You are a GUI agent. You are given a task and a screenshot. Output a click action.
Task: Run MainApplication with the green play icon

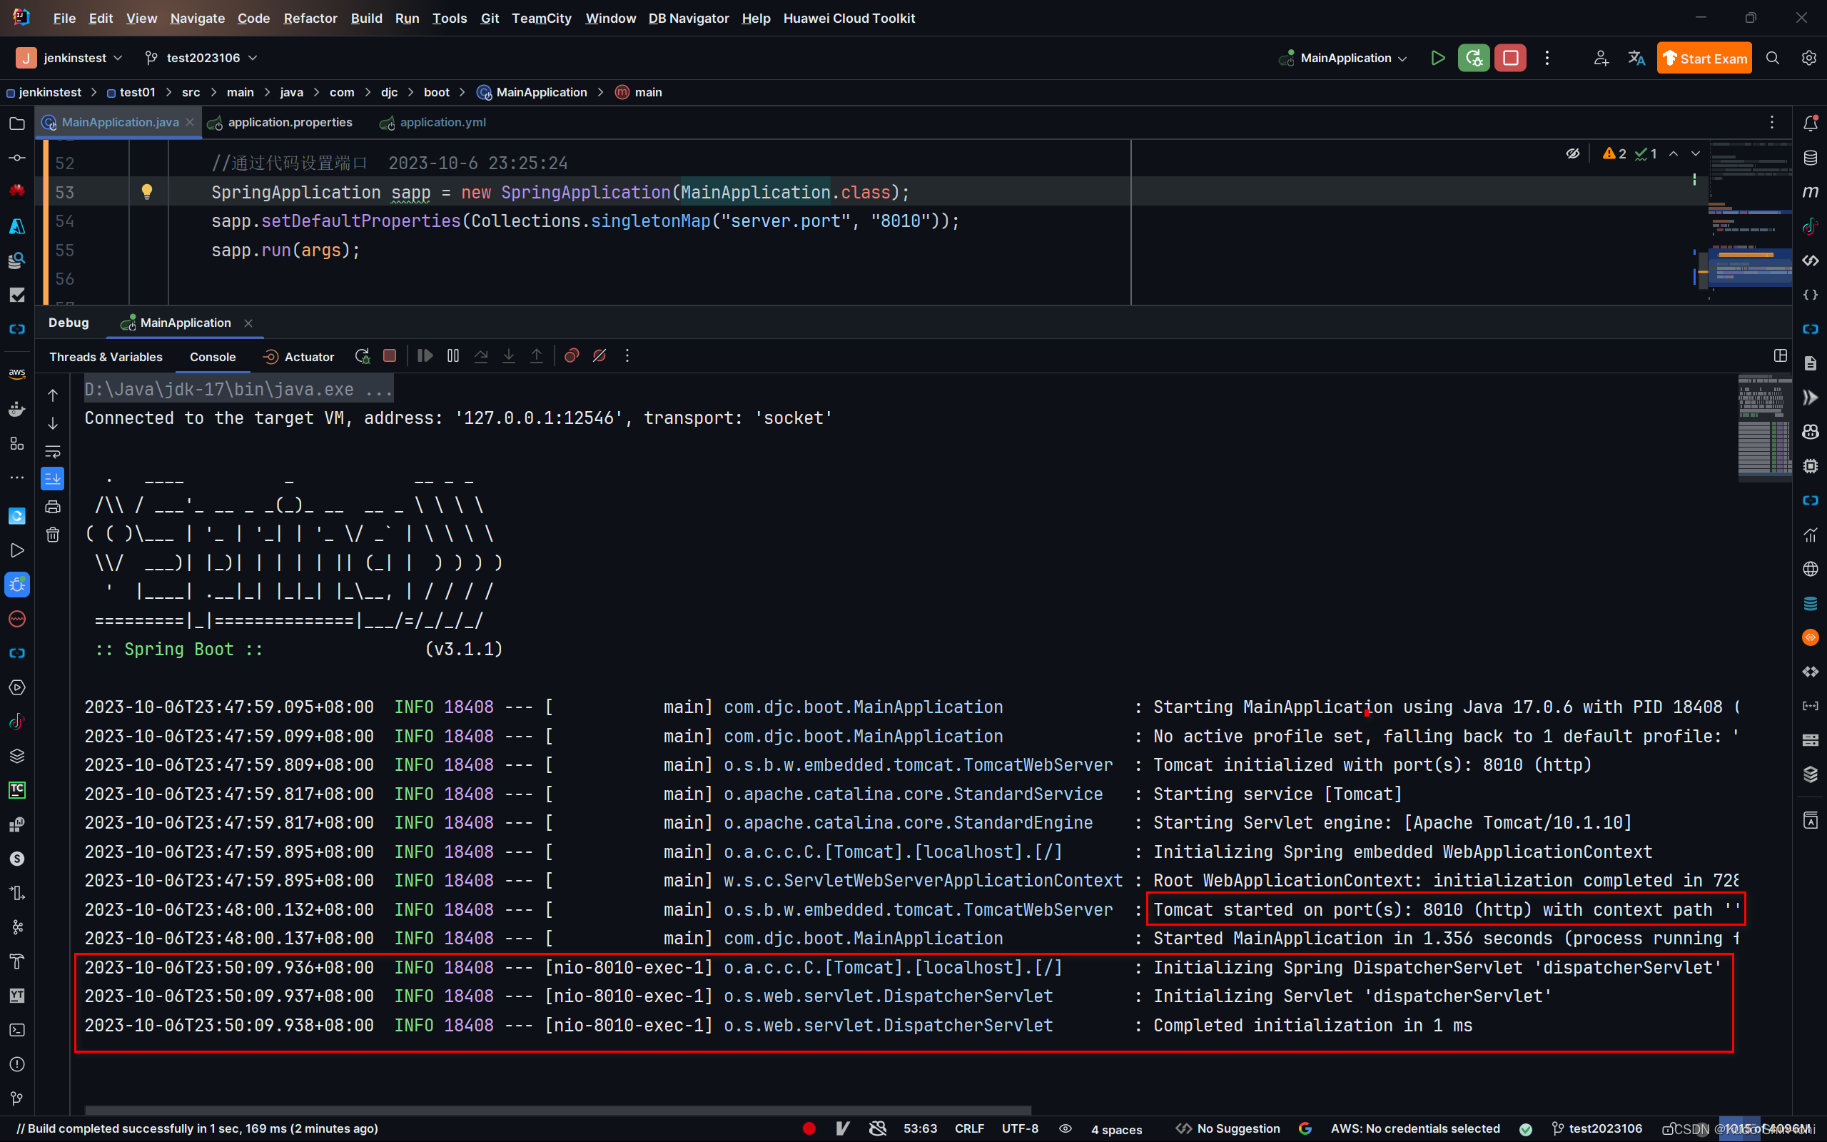point(1437,58)
